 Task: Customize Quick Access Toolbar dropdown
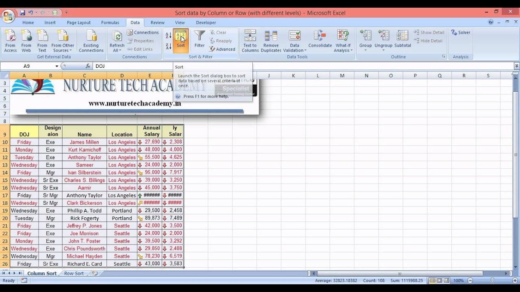point(67,13)
